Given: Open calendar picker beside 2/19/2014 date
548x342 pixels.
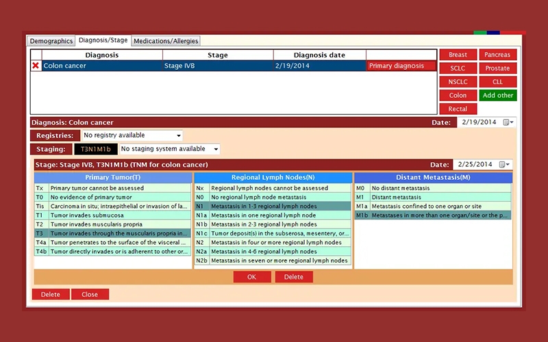Looking at the screenshot, I should [x=508, y=122].
